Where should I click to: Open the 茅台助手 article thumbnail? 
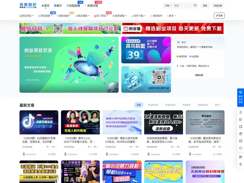pyautogui.click(x=205, y=122)
